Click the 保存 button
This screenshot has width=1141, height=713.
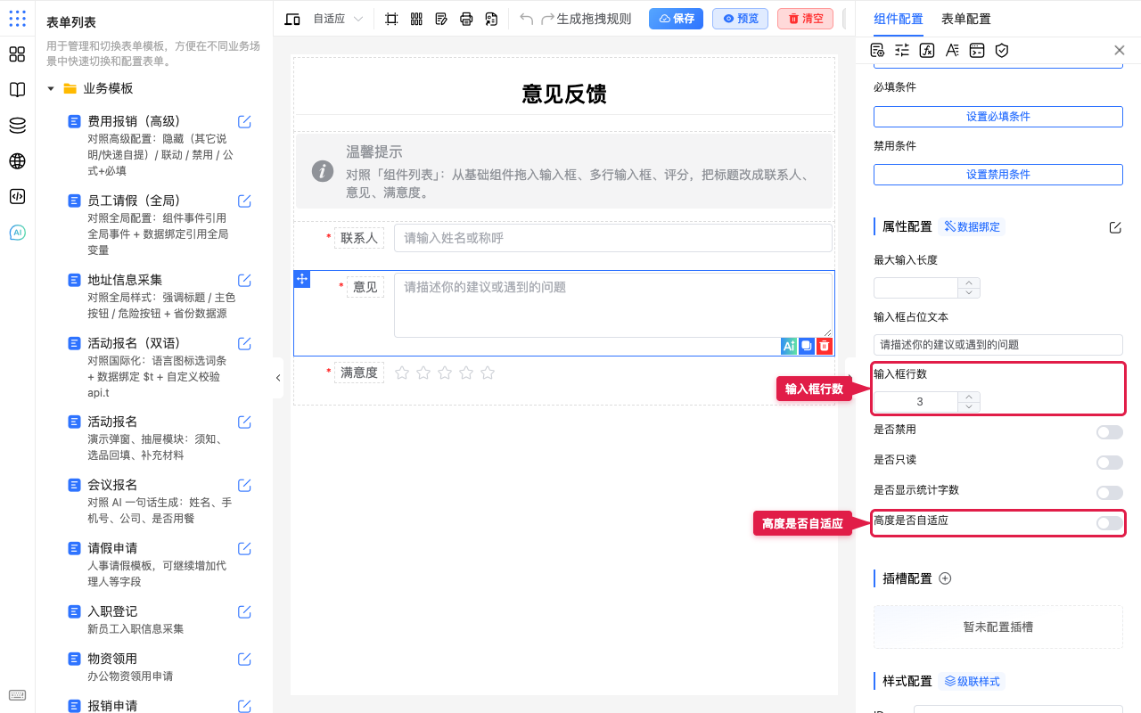tap(676, 19)
